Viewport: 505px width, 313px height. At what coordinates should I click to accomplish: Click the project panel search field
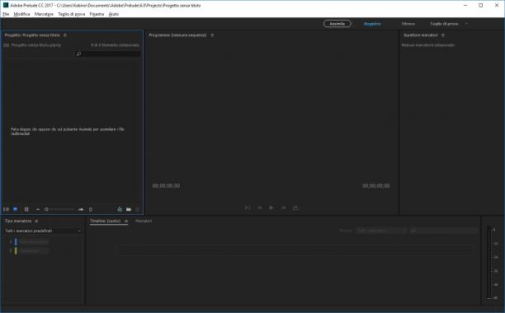point(107,54)
